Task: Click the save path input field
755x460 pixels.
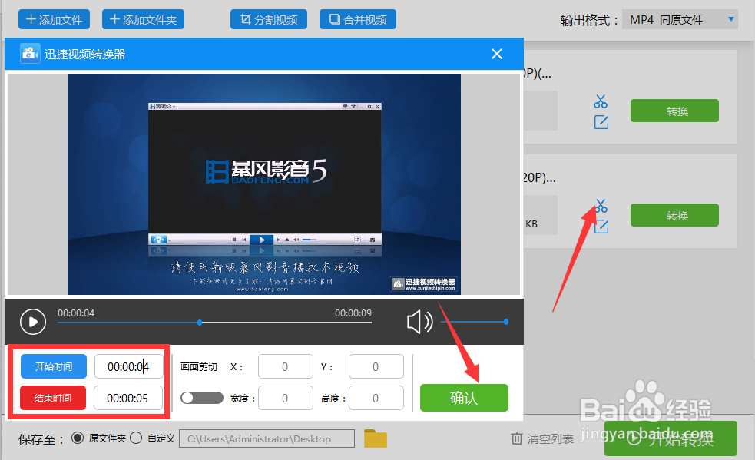Action: click(267, 438)
